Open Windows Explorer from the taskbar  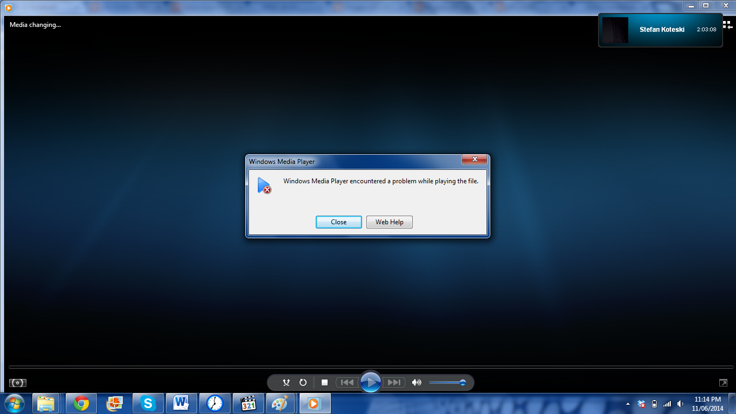pyautogui.click(x=46, y=403)
